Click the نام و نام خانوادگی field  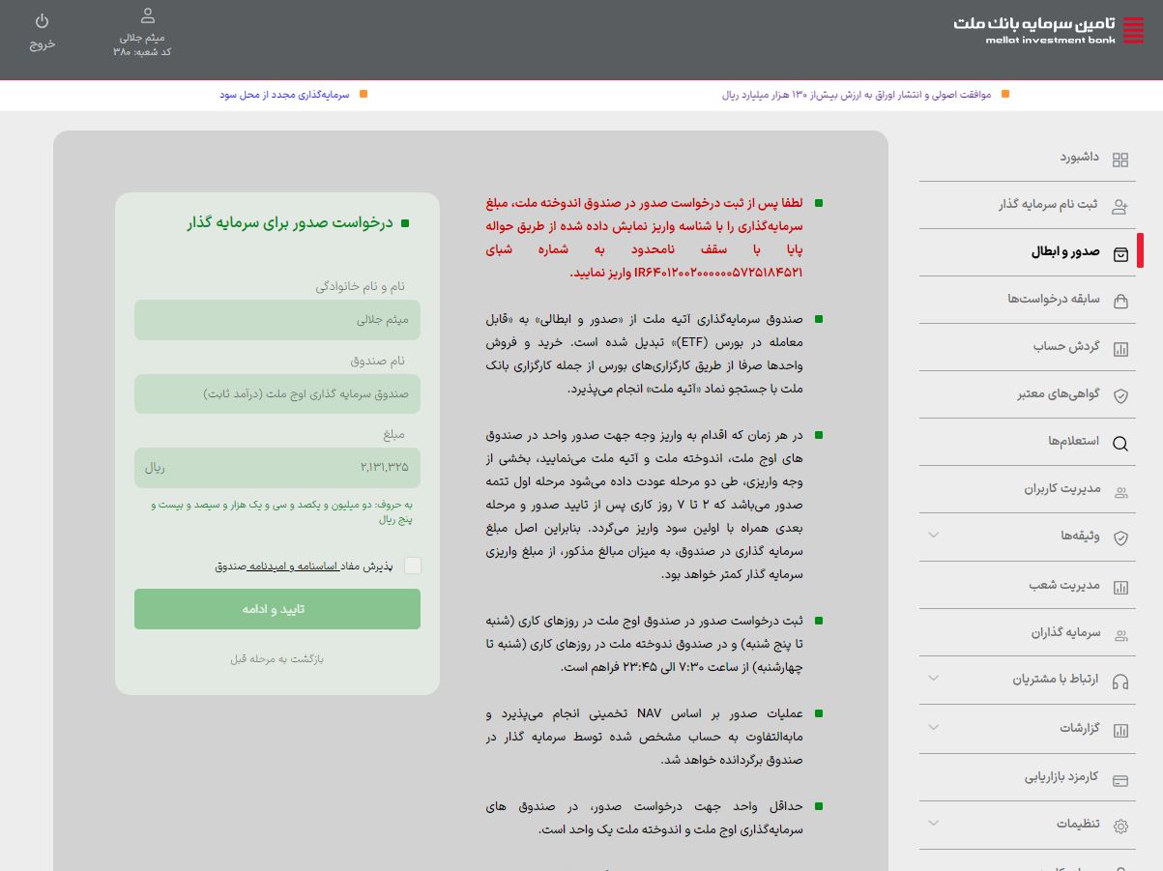pyautogui.click(x=277, y=320)
